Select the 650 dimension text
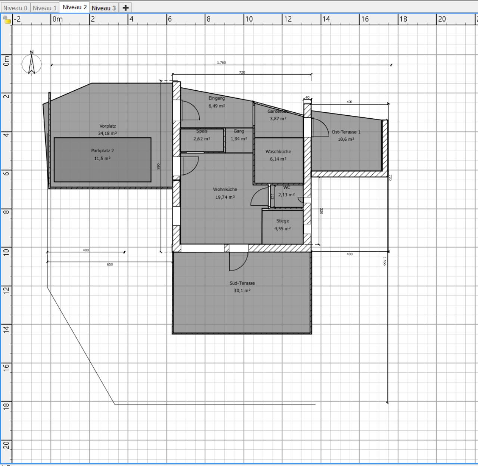 pos(110,264)
